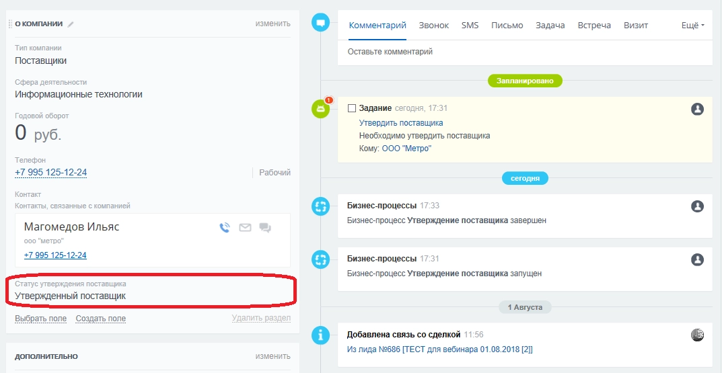Click the 1 Августа date label
722x373 pixels.
pos(525,307)
